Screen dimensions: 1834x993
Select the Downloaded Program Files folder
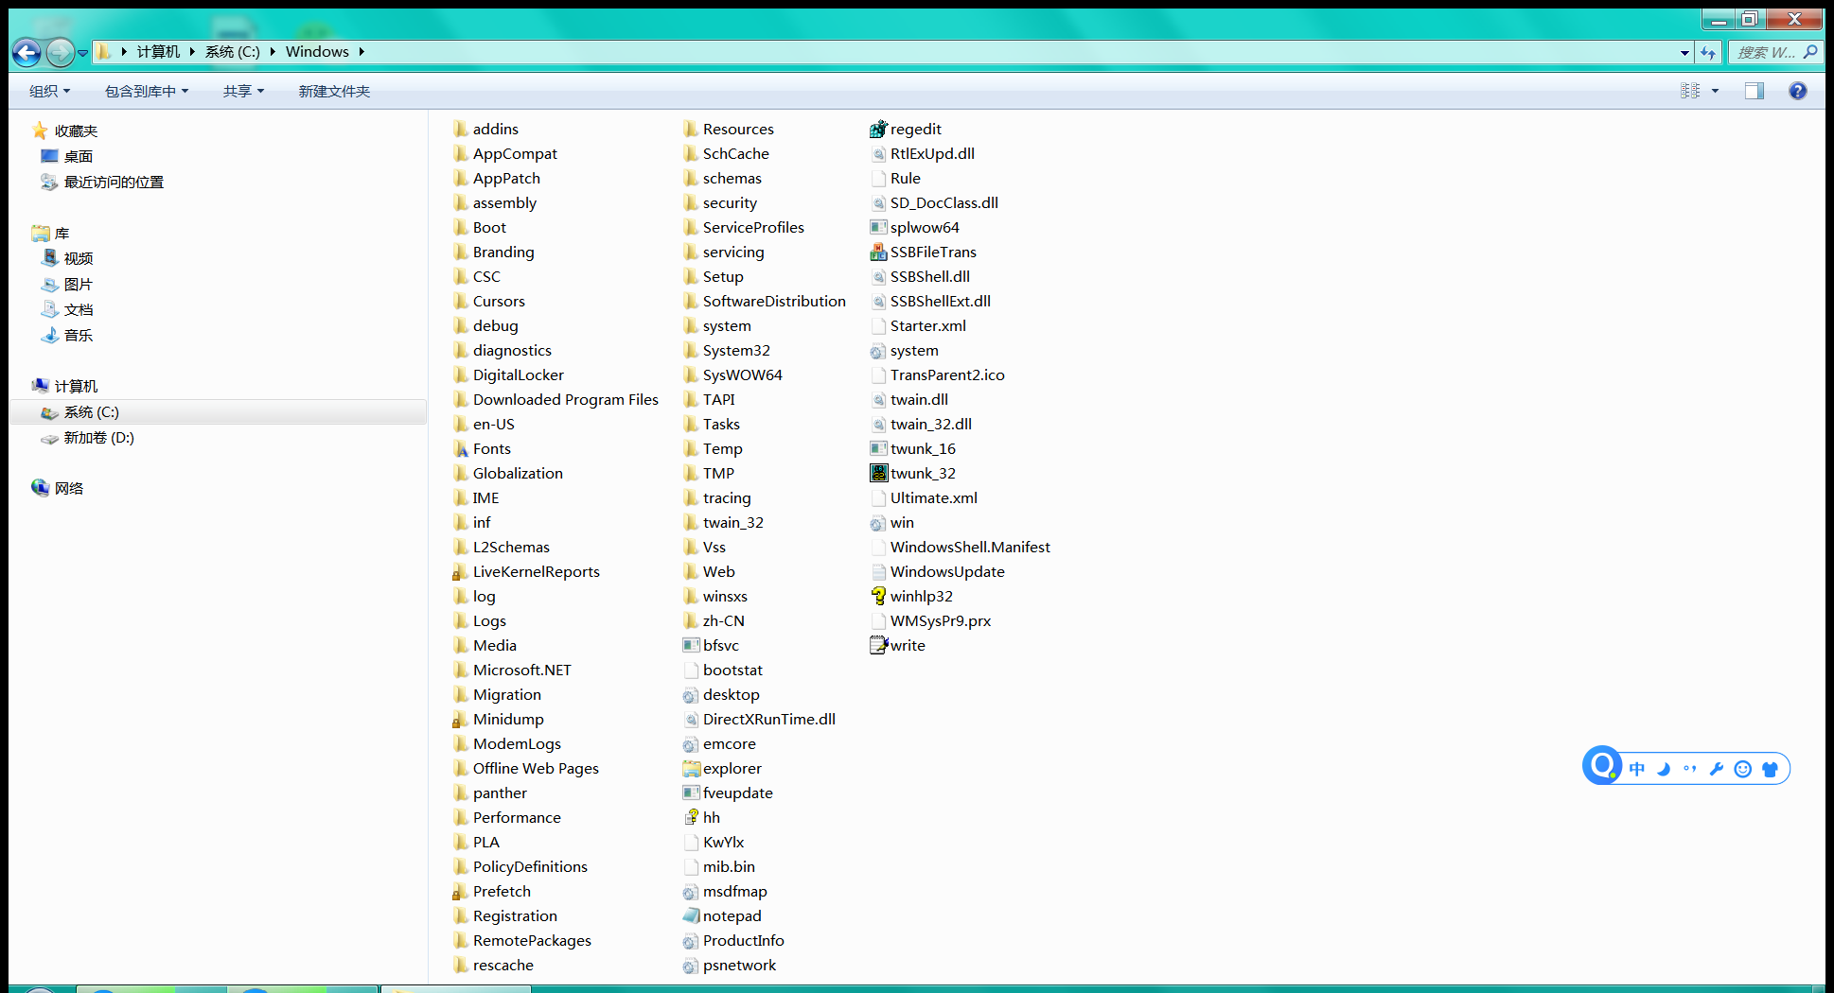point(555,399)
